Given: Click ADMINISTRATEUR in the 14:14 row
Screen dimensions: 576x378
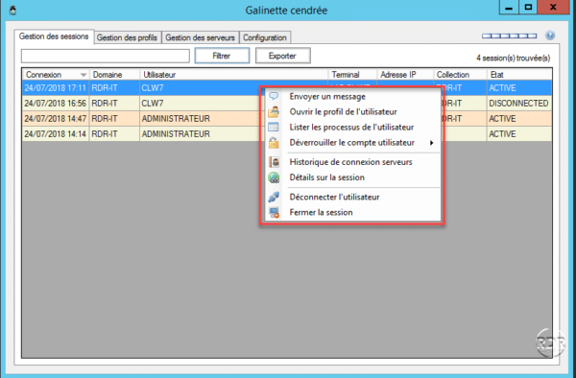Looking at the screenshot, I should click(176, 134).
